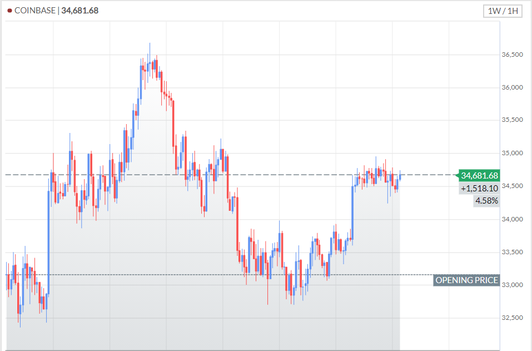This screenshot has width=532, height=351.
Task: Click the 35,000 axis label
Action: click(513, 153)
